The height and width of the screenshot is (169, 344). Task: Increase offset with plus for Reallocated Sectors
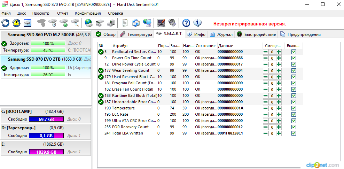click(x=279, y=52)
